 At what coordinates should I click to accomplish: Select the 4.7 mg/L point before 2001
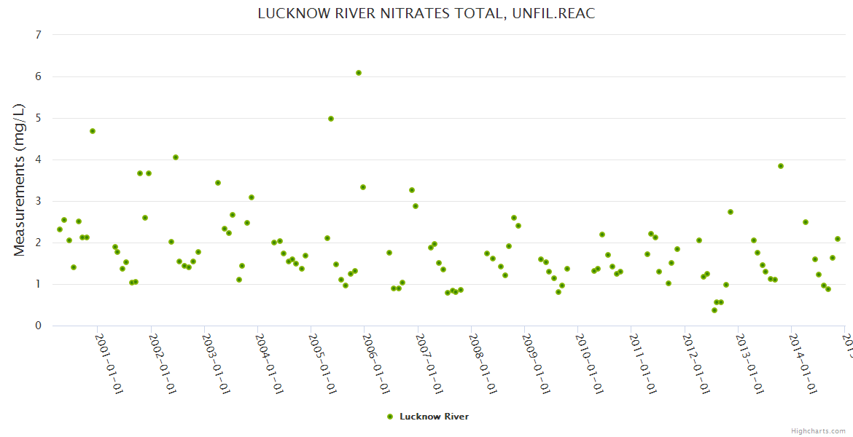(x=93, y=131)
